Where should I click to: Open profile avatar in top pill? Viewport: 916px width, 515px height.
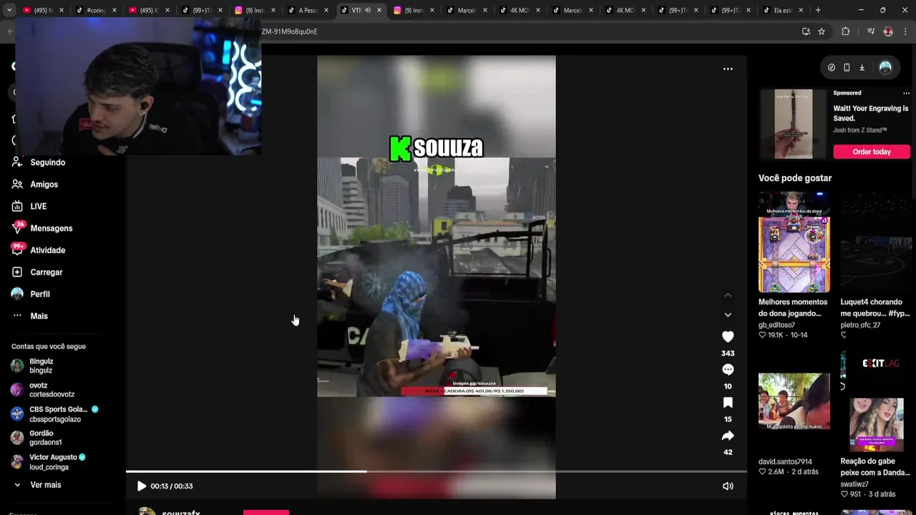tap(885, 67)
